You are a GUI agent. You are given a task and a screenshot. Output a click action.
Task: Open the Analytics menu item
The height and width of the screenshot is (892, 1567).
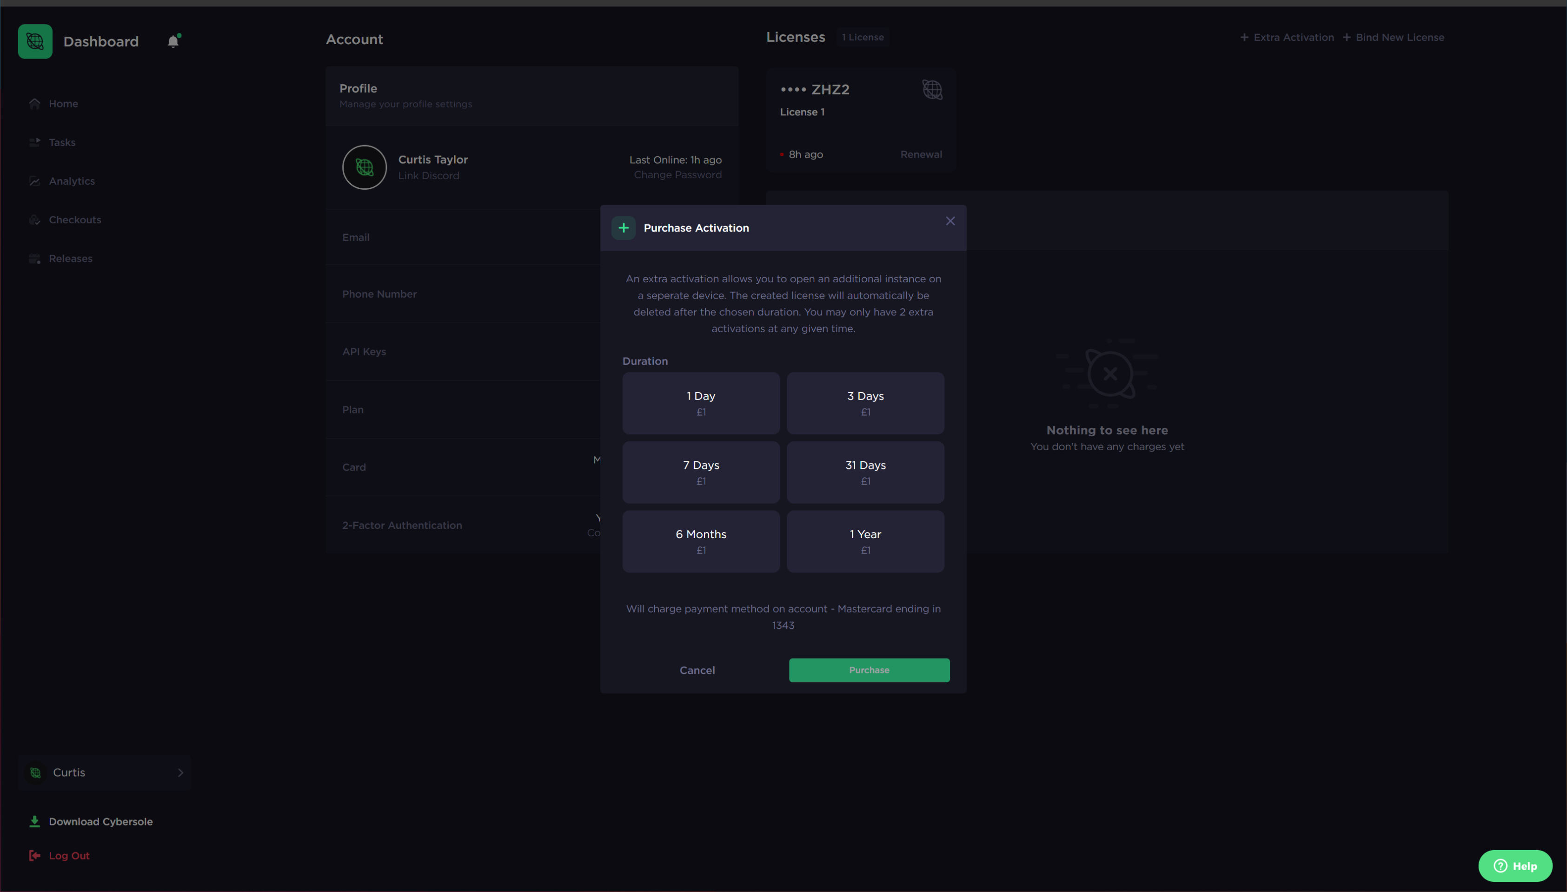pyautogui.click(x=72, y=181)
